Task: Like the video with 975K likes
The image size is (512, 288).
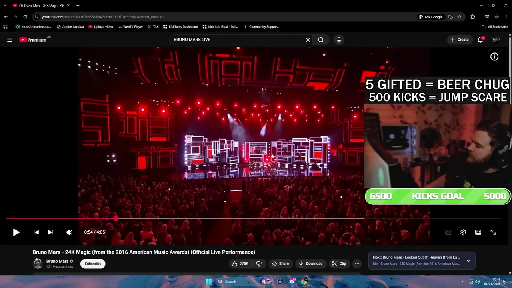Action: pyautogui.click(x=240, y=264)
